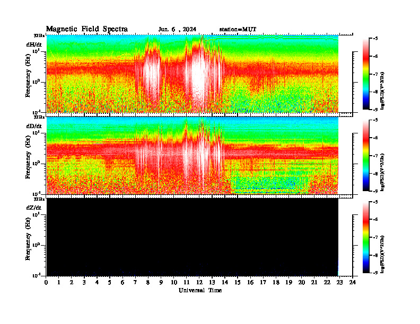Click hour tick label "13" on the time axis
This screenshot has width=420, height=324.
[212, 283]
